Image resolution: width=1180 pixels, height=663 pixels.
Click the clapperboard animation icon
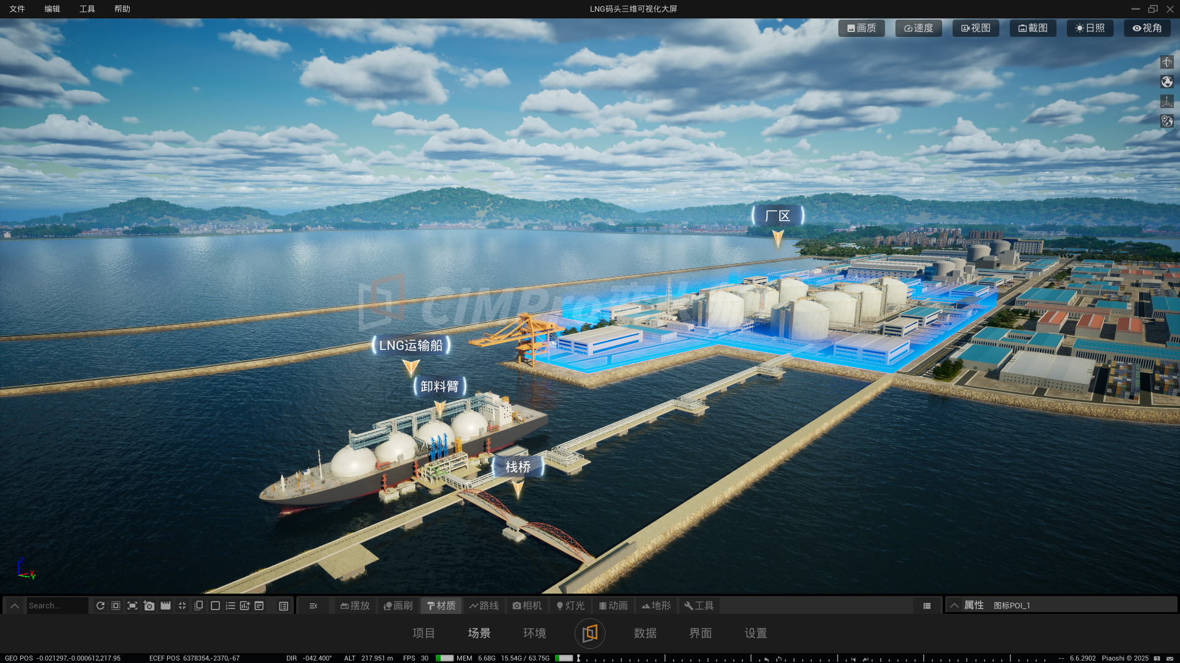[x=165, y=606]
